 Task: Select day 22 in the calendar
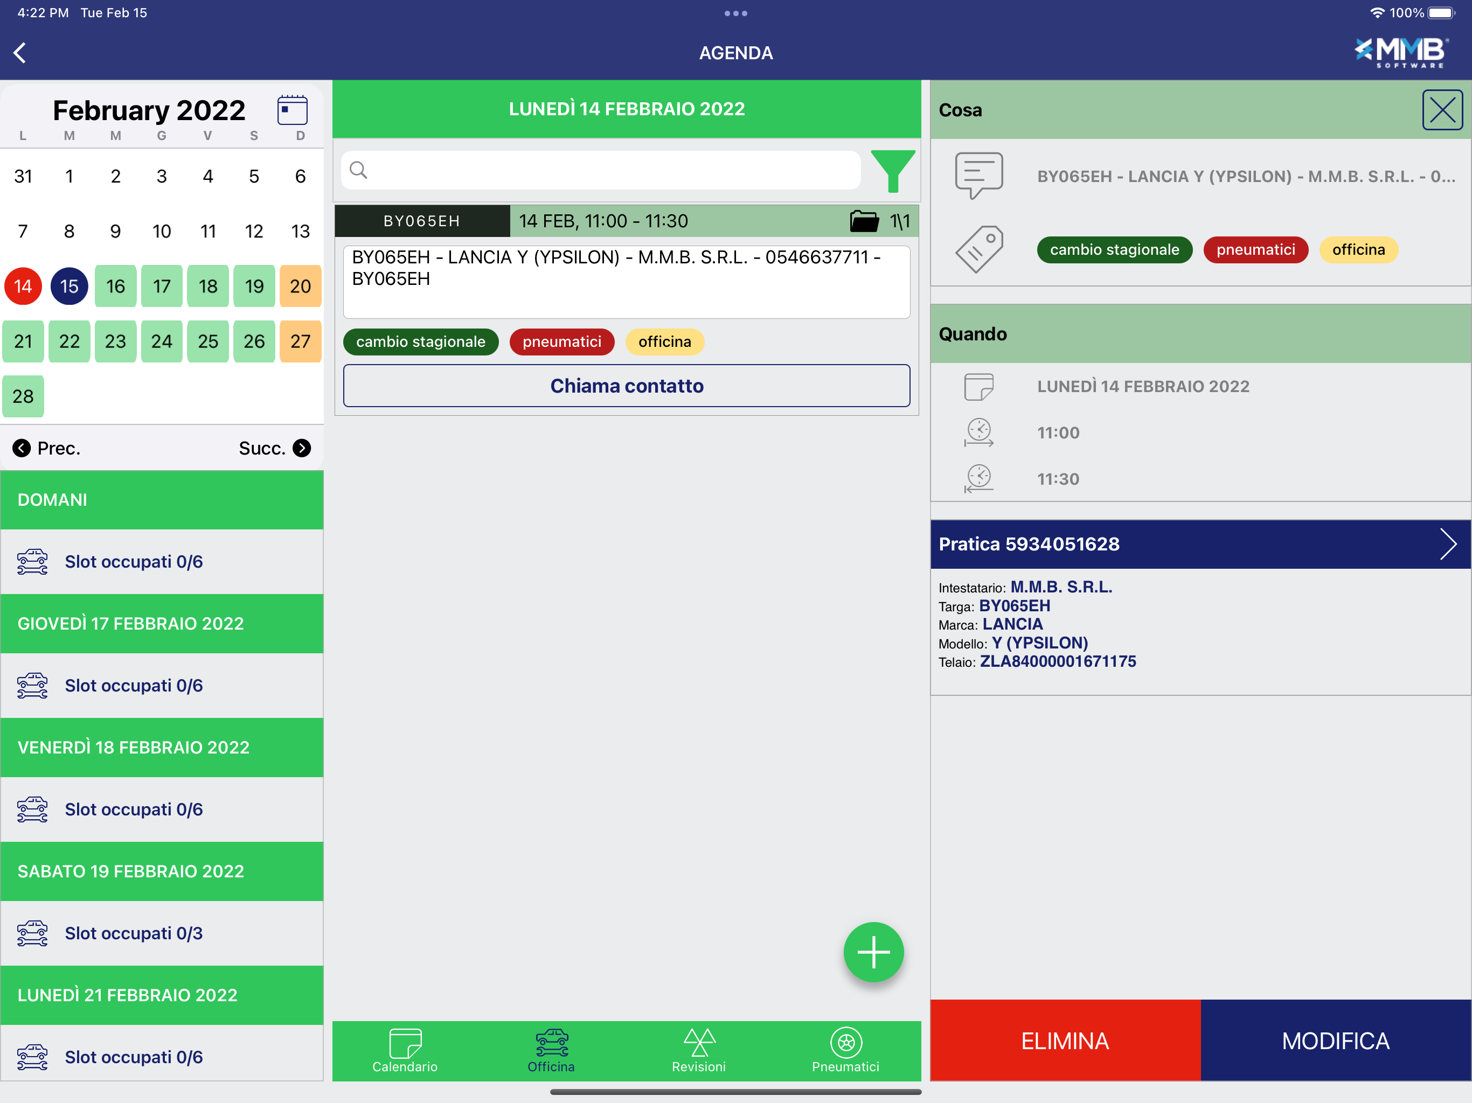69,341
